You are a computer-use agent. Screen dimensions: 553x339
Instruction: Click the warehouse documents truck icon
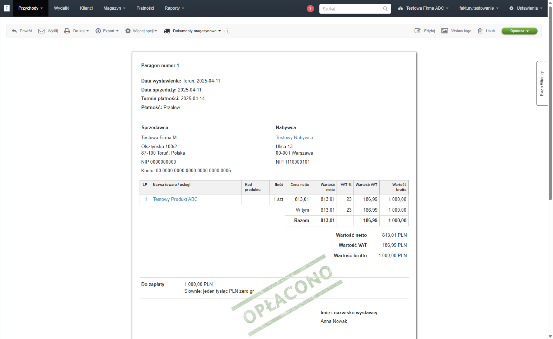(x=167, y=31)
